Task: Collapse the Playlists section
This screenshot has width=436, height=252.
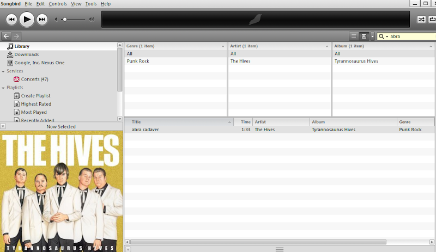Action: (x=3, y=88)
